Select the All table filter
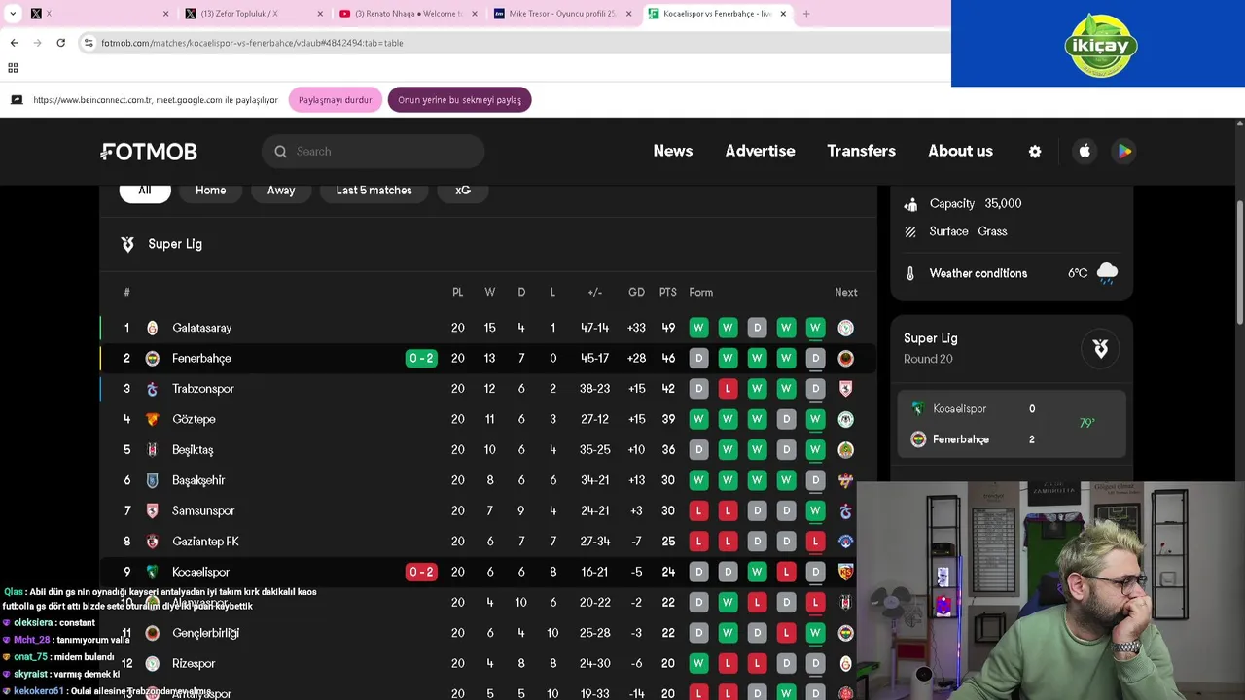The height and width of the screenshot is (700, 1245). pos(145,191)
